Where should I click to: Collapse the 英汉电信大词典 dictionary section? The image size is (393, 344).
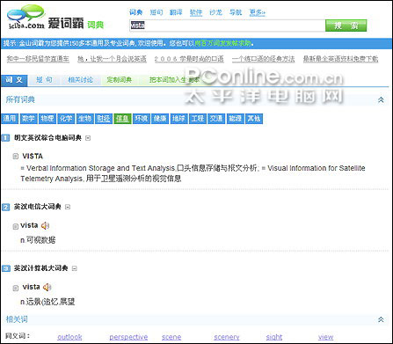coord(68,207)
